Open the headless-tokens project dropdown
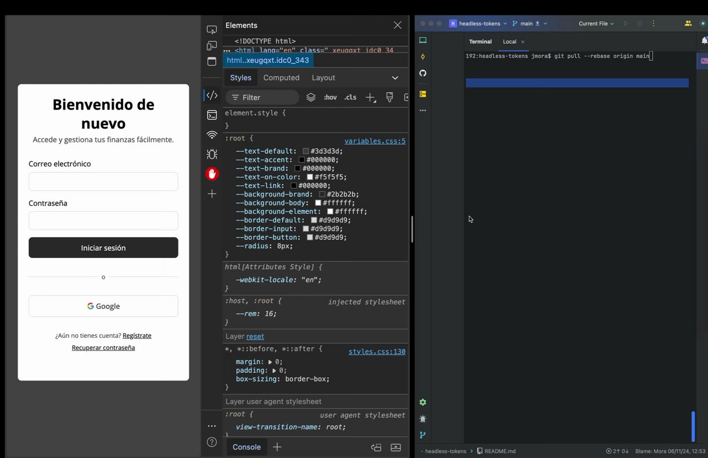Viewport: 708px width, 458px height. pos(478,23)
